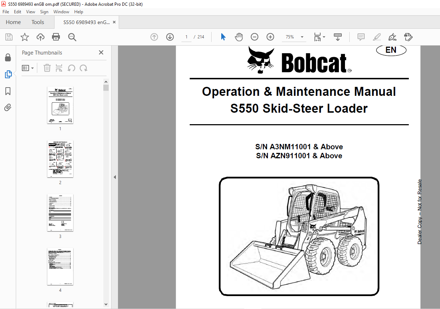This screenshot has height=309, width=440.
Task: Click thumbnails scrollbar up arrow
Action: pos(106,82)
